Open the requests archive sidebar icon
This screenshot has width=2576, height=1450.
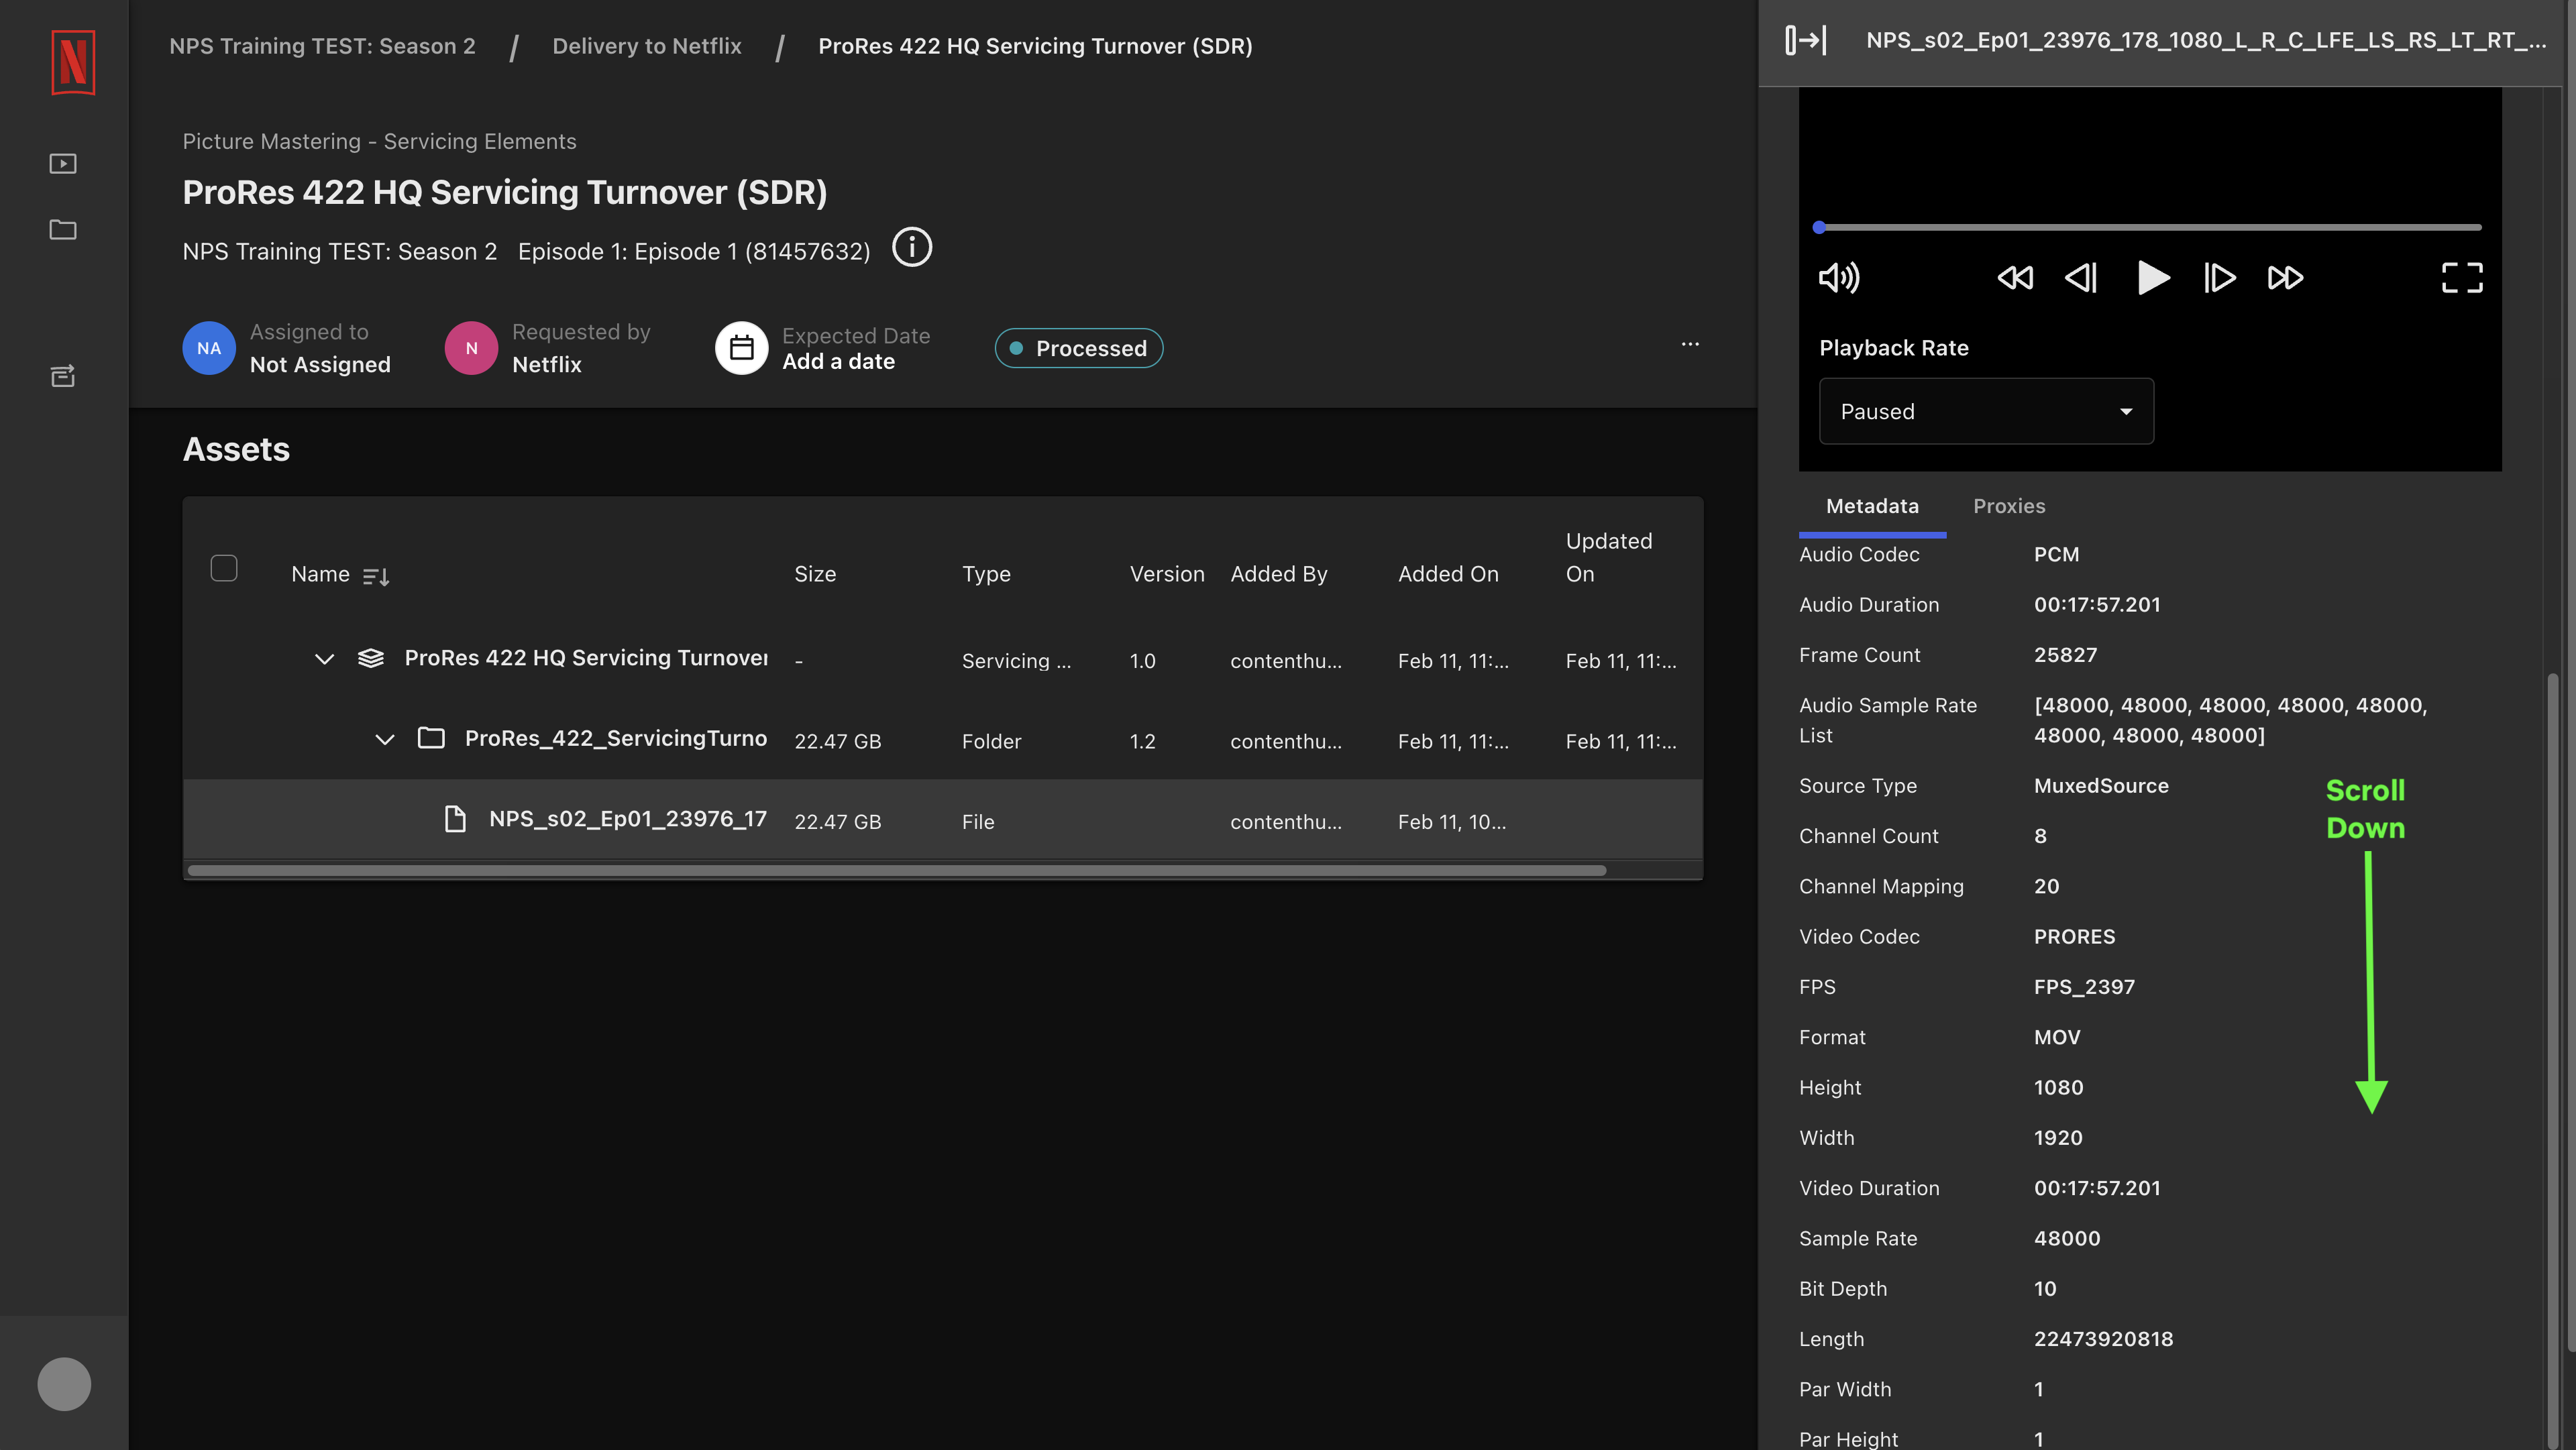(x=63, y=376)
